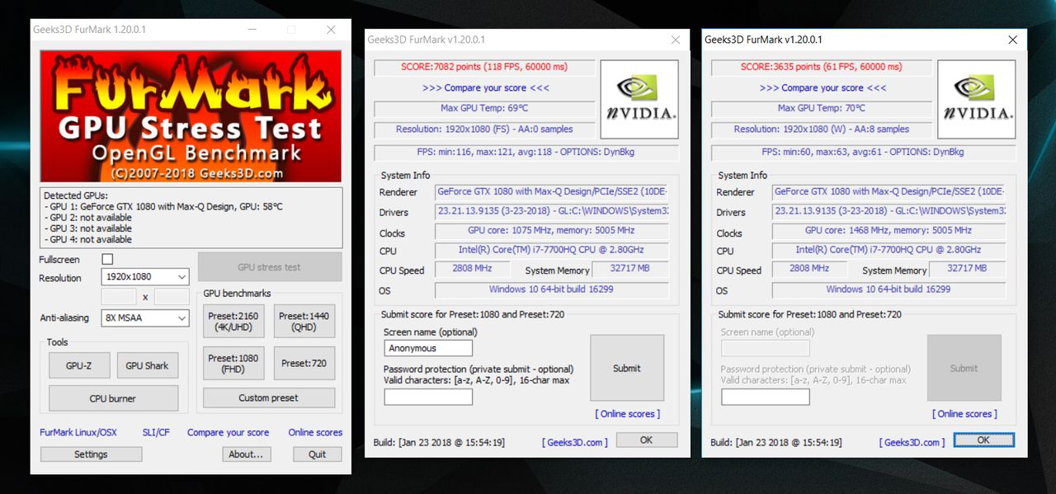The image size is (1056, 494).
Task: Open the SLI/CF link
Action: pos(156,432)
